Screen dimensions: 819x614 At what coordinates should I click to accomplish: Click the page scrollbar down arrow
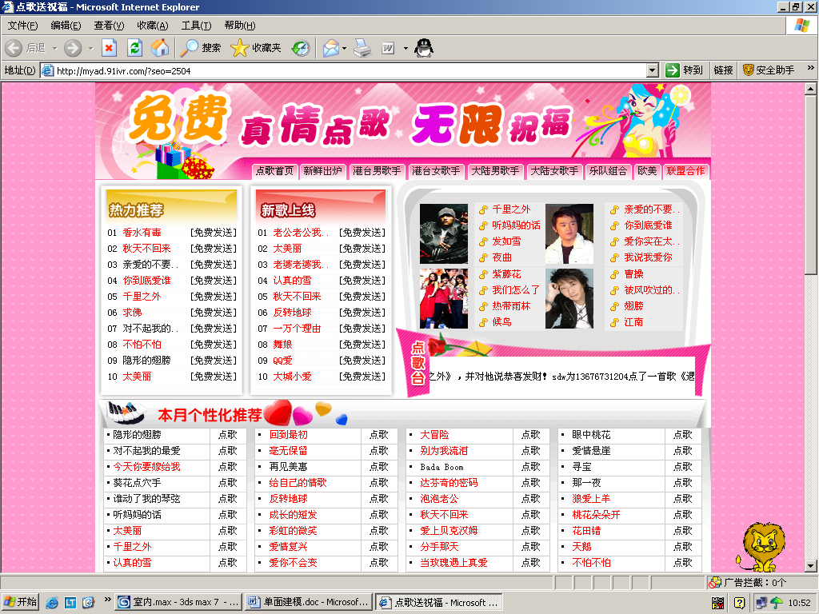811,565
